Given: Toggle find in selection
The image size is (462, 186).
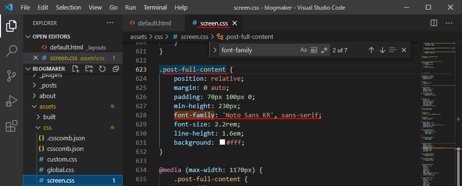Looking at the screenshot, I should pyautogui.click(x=392, y=50).
